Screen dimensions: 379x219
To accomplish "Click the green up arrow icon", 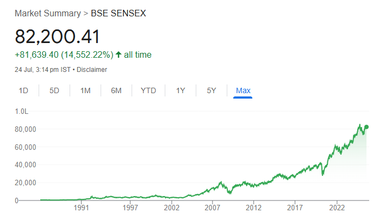I will [119, 54].
